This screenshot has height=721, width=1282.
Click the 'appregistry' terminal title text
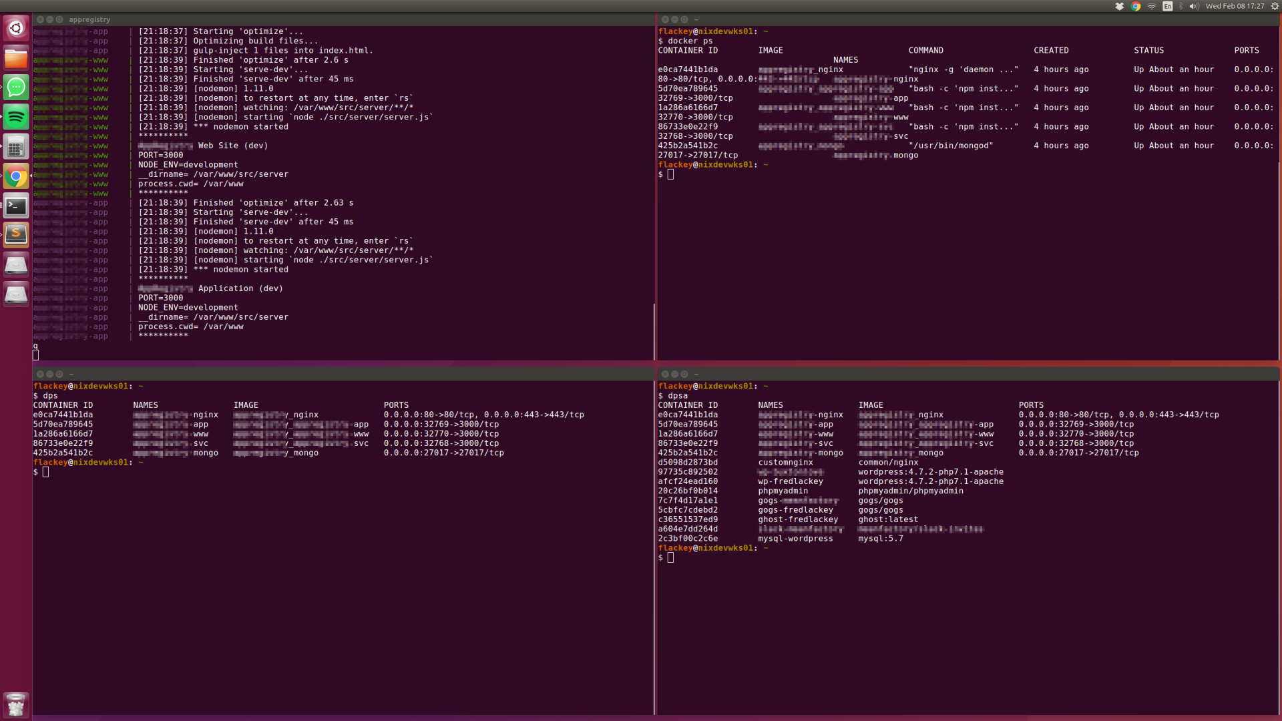coord(89,19)
